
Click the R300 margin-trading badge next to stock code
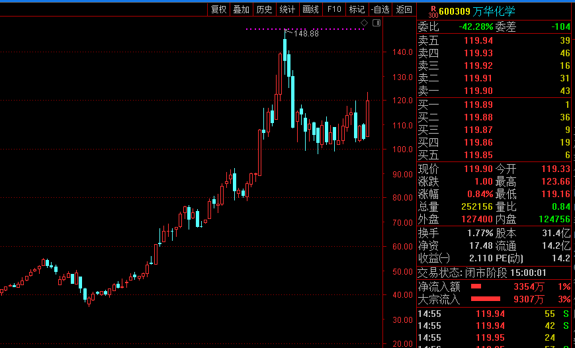click(x=433, y=11)
